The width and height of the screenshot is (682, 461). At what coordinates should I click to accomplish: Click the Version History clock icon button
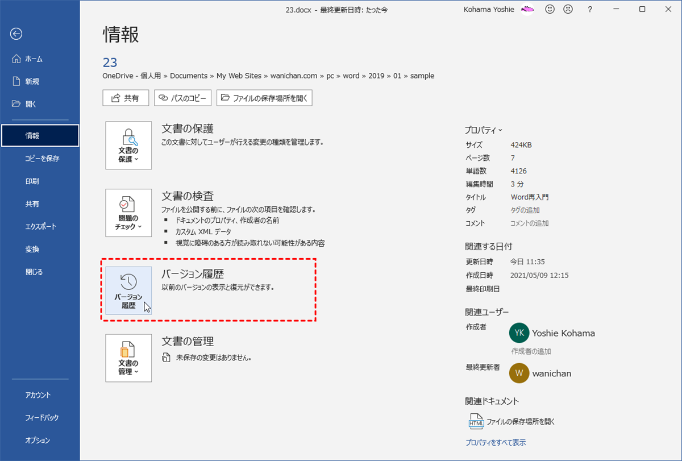(128, 290)
